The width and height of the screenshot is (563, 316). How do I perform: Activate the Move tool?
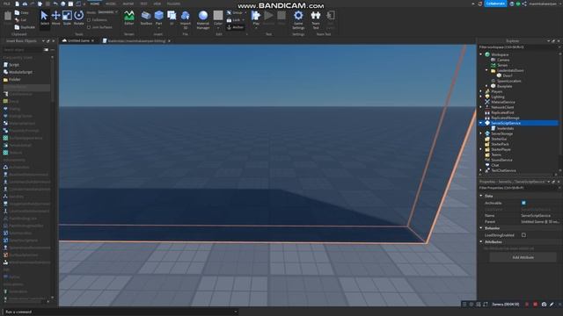pyautogui.click(x=55, y=18)
